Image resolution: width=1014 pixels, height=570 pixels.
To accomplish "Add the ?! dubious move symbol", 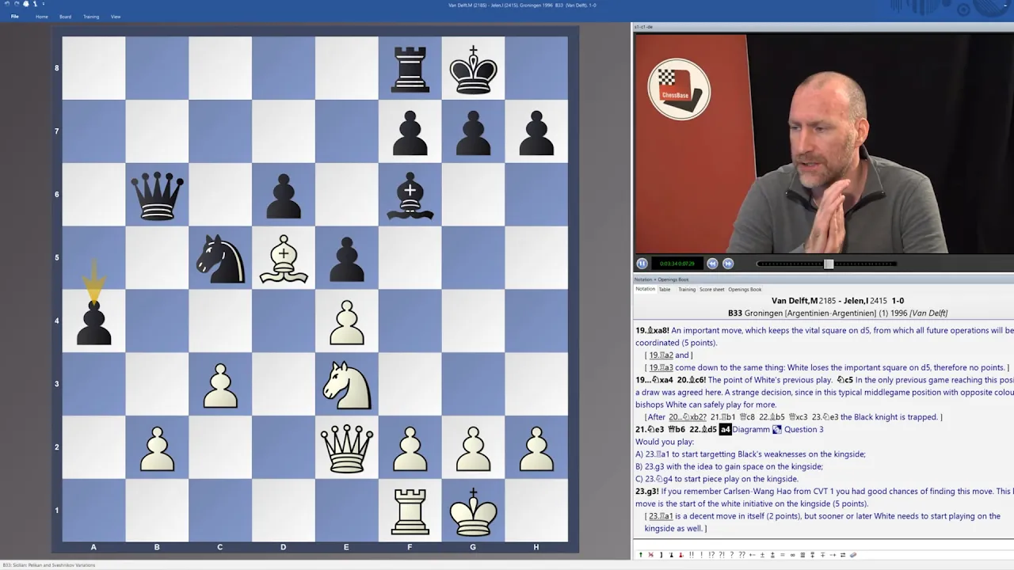I will coord(722,555).
